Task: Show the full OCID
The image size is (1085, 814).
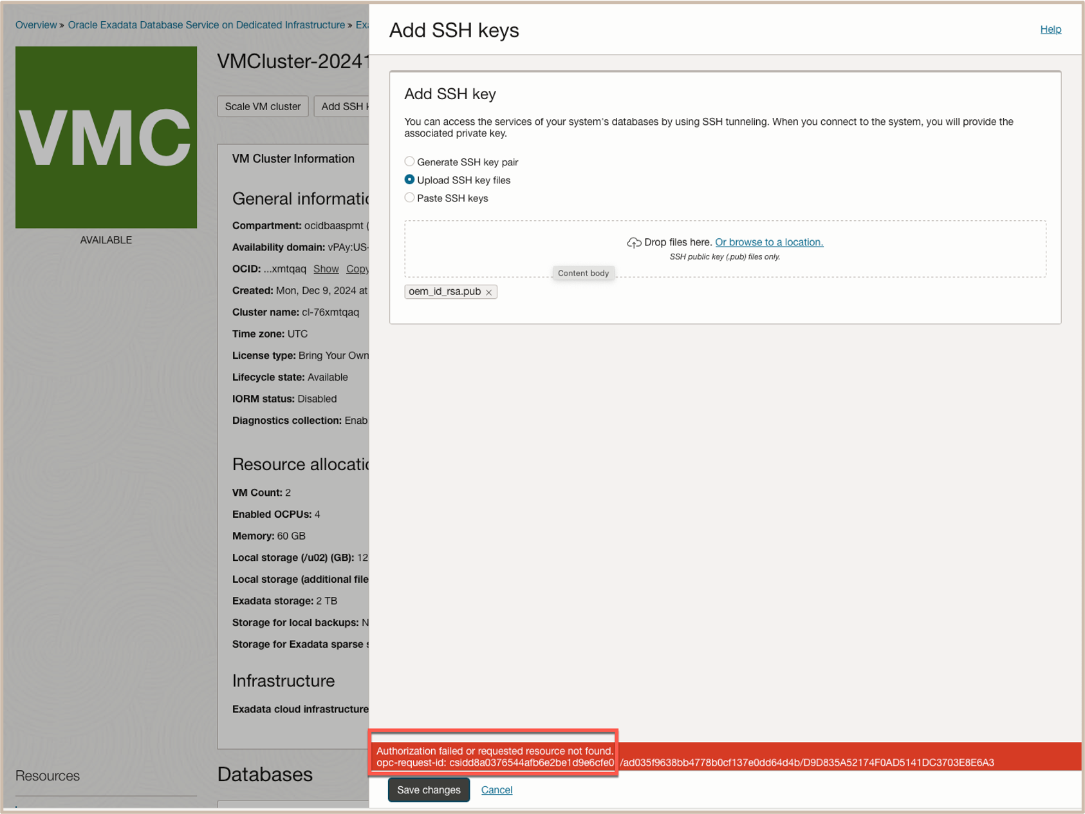Action: (326, 269)
